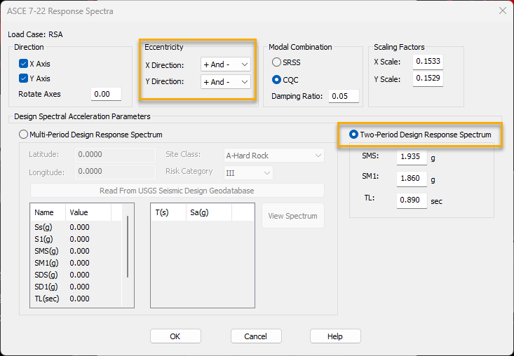Select the S1(g) row

76,239
